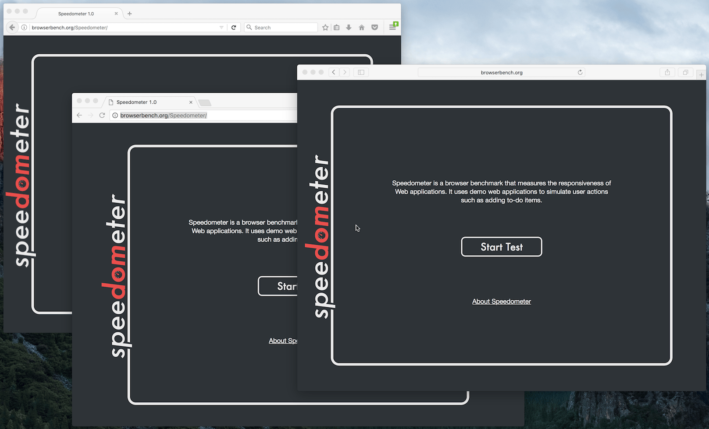Reload page in Firefox toolbar
The width and height of the screenshot is (709, 429).
tap(234, 28)
